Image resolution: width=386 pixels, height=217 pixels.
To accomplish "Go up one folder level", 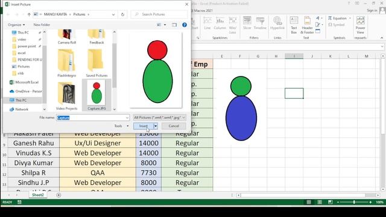I will tap(29, 14).
